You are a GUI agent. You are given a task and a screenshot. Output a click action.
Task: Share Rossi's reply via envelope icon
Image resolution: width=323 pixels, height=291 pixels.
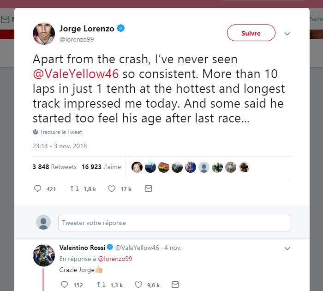175,285
